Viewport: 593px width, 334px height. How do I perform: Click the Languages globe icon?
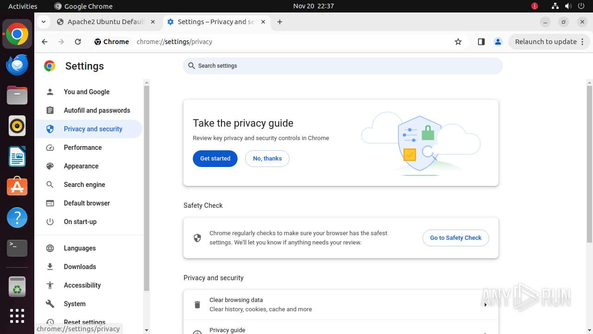point(50,248)
